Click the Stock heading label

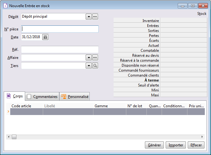(x=202, y=14)
